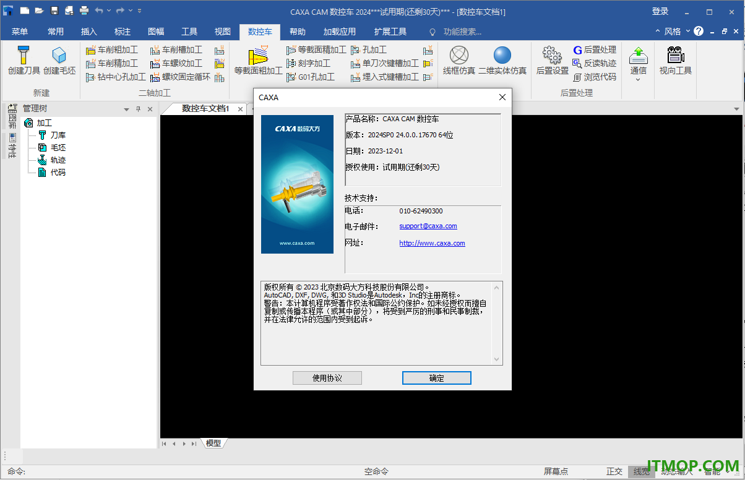The height and width of the screenshot is (480, 745).
Task: Click the New document icon in quick access bar
Action: (25, 11)
